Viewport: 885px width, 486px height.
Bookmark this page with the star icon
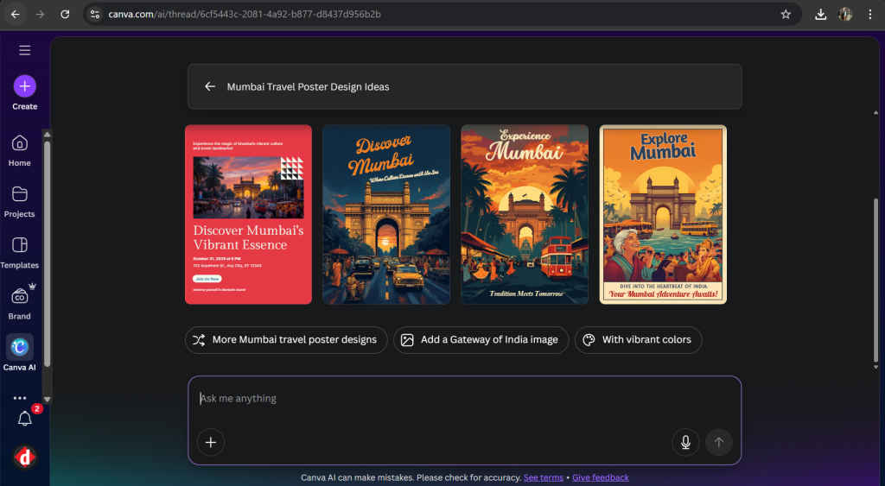point(786,15)
